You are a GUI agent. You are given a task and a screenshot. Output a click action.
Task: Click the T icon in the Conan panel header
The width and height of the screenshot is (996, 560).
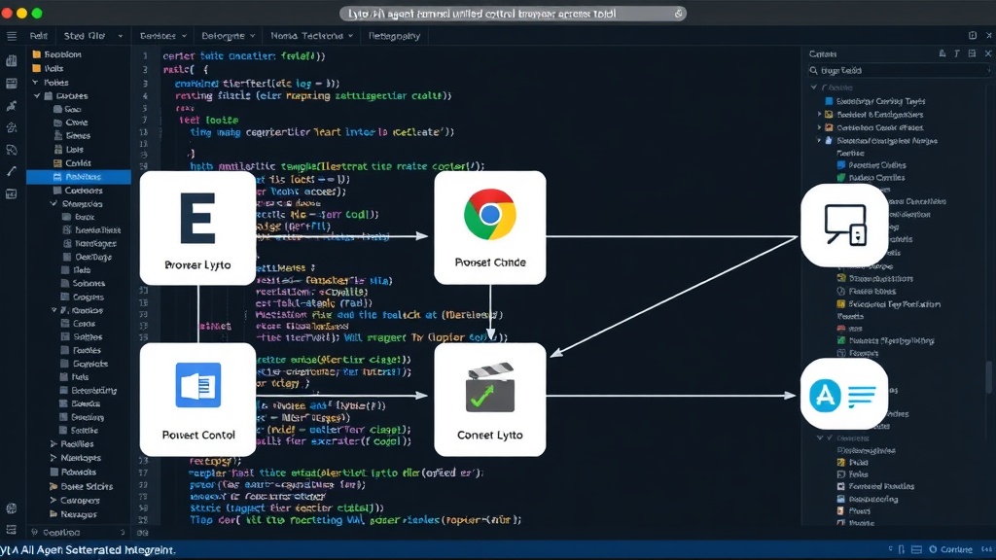click(x=957, y=54)
